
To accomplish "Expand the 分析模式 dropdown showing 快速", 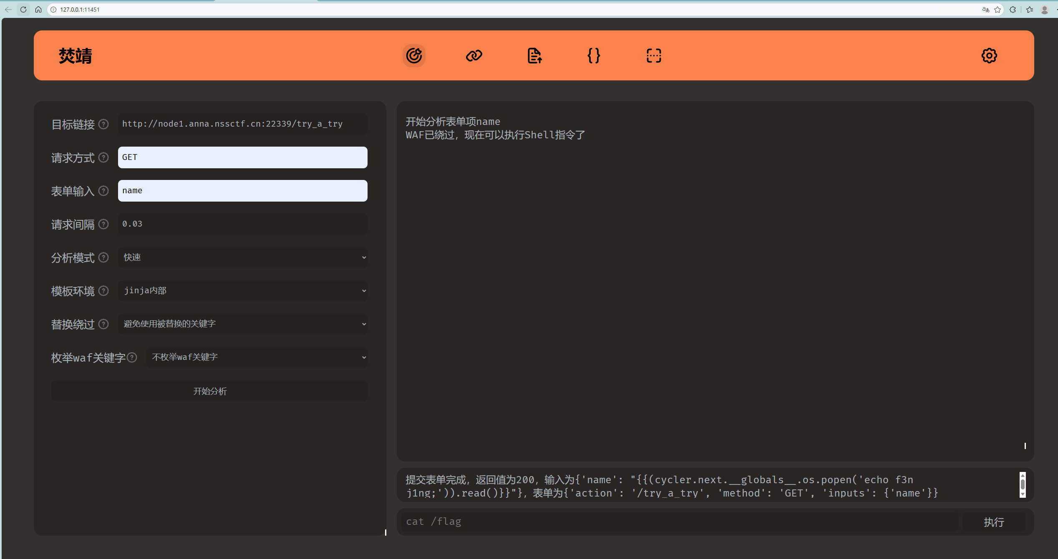I will (x=242, y=257).
